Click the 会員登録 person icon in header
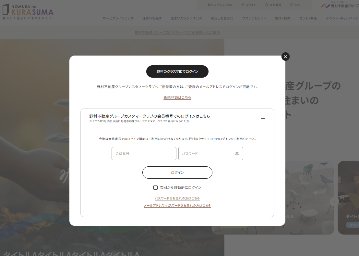Image resolution: width=359 pixels, height=256 pixels. pos(267,5)
